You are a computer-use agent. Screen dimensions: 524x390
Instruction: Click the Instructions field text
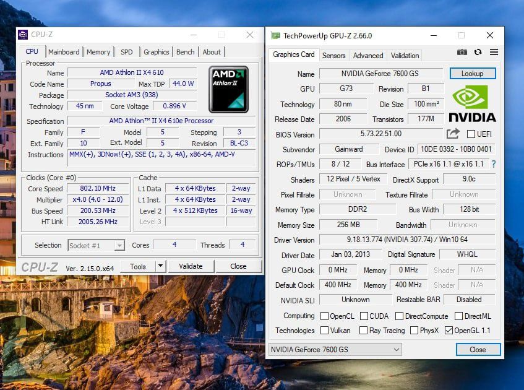[x=161, y=158]
